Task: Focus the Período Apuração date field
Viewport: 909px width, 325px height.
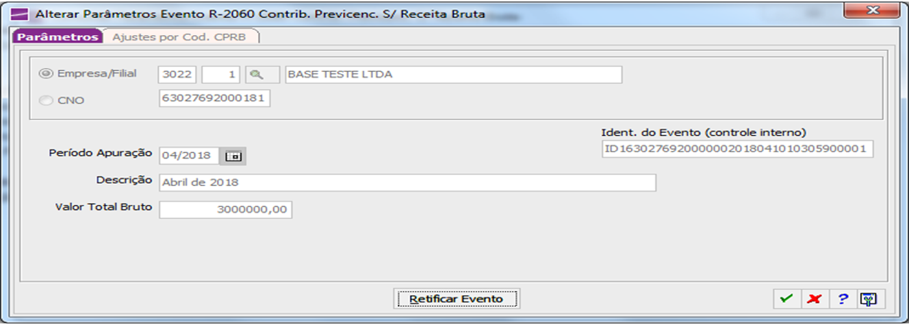Action: click(x=189, y=156)
